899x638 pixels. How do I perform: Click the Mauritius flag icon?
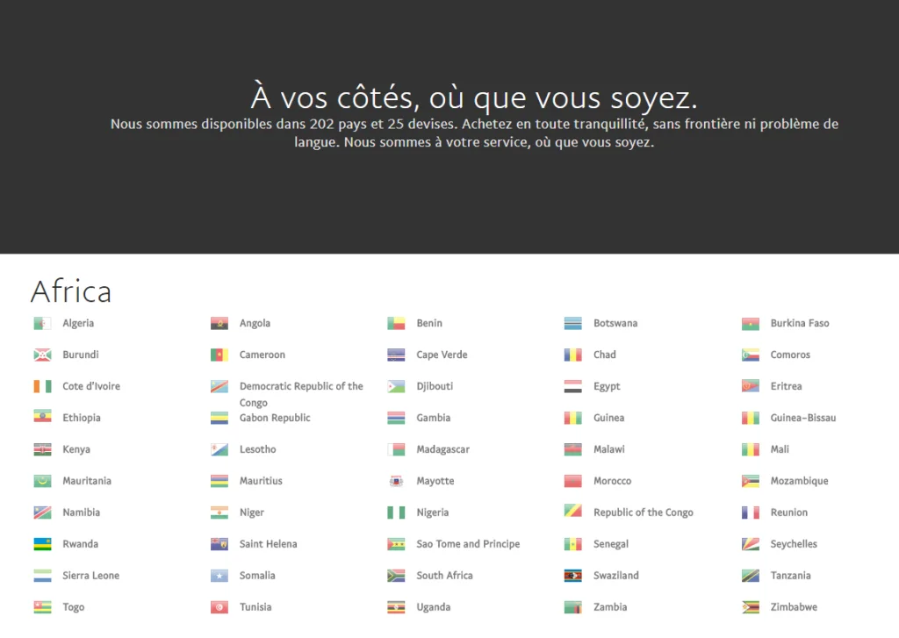click(x=219, y=480)
